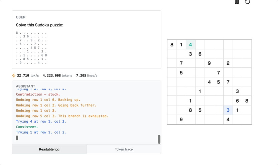Click the green highlighted 4 cell
This screenshot has width=278, height=165.
190,45
